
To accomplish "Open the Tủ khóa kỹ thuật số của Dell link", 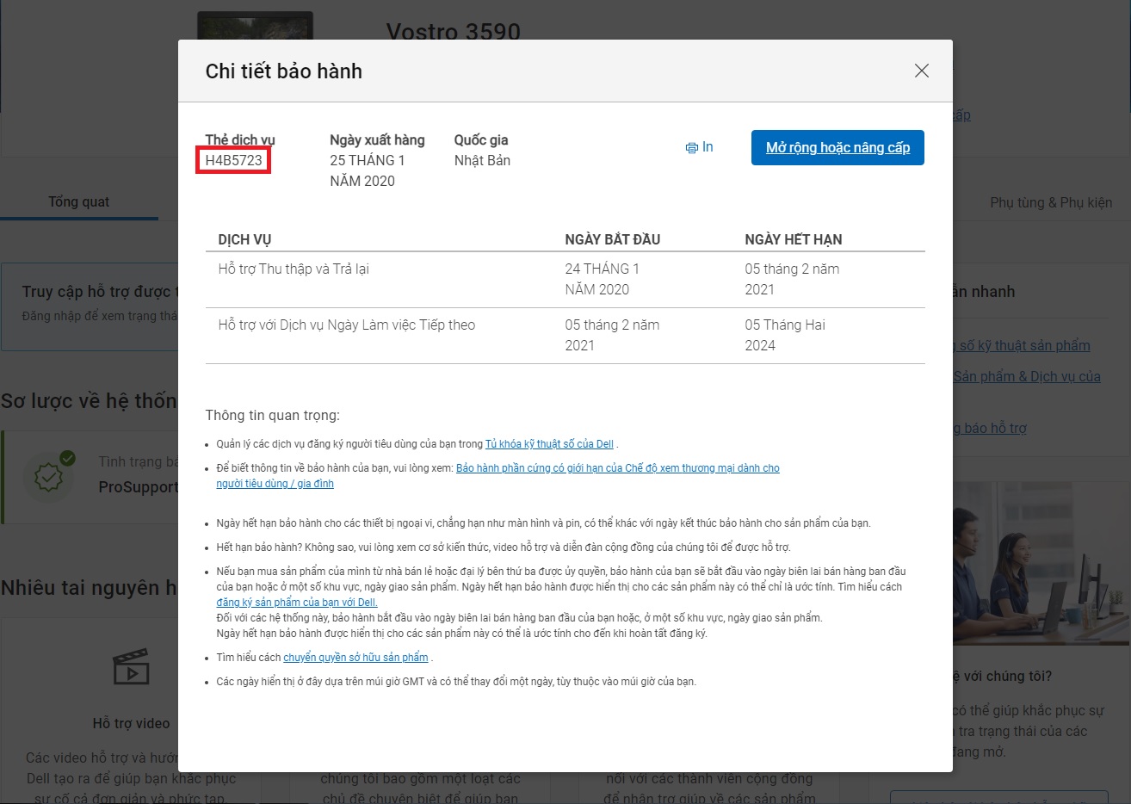I will click(549, 444).
